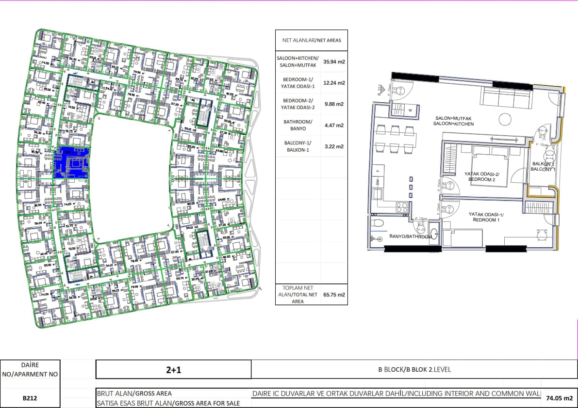Select the 'BALCONY-1/ BALKON-1' table cell

[298, 146]
